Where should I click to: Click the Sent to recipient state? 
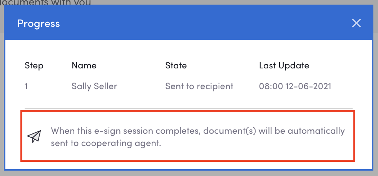point(199,86)
